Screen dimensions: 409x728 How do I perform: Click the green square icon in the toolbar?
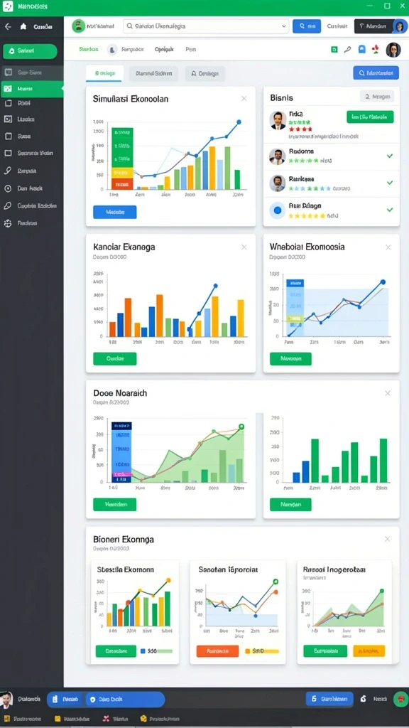pos(334,49)
